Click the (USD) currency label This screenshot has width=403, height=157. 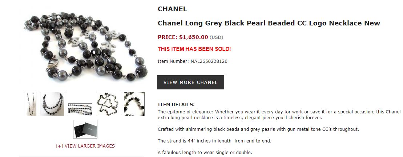point(217,37)
